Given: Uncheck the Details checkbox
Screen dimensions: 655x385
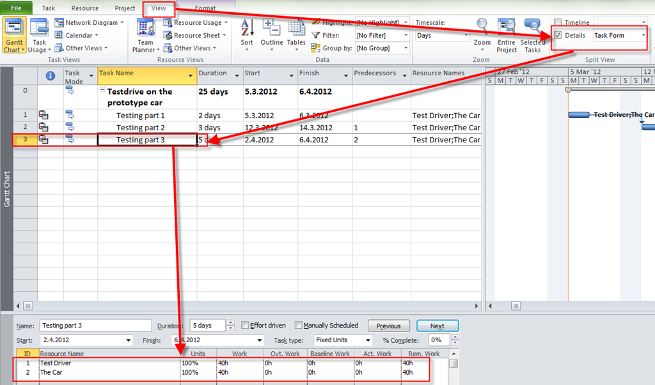Looking at the screenshot, I should pyautogui.click(x=558, y=36).
